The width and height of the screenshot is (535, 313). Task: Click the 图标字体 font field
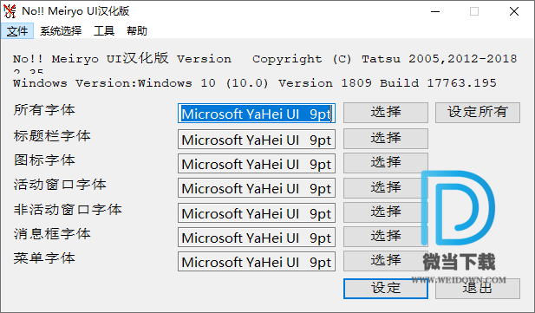point(257,164)
